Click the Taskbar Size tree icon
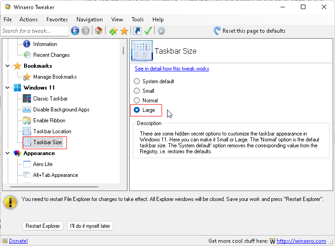The height and width of the screenshot is (246, 335). pos(27,142)
